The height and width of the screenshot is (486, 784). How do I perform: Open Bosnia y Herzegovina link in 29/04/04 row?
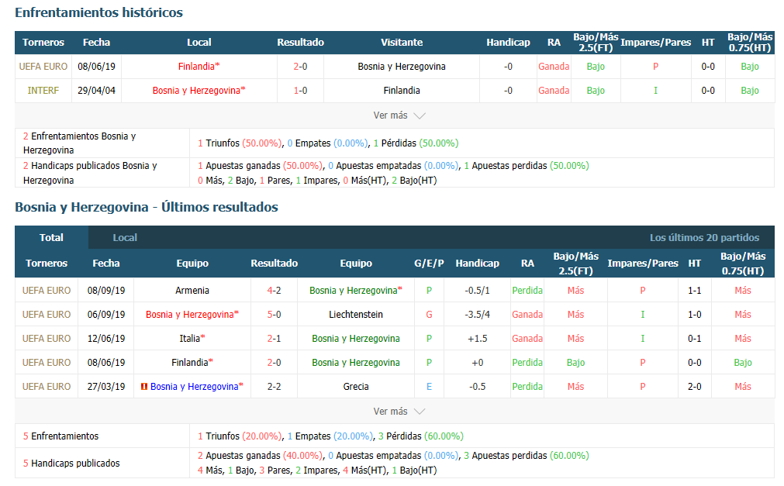coord(199,91)
